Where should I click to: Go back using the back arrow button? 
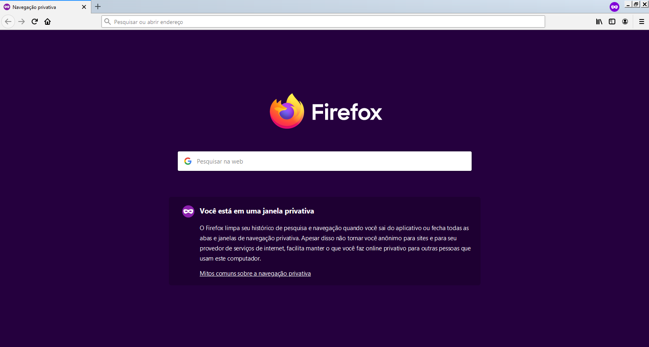[x=8, y=22]
